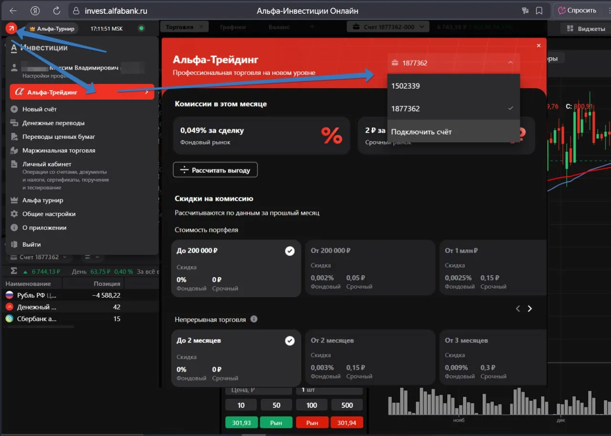Choose the От 200 000 ₽ tier card
The width and height of the screenshot is (611, 436).
click(x=370, y=269)
